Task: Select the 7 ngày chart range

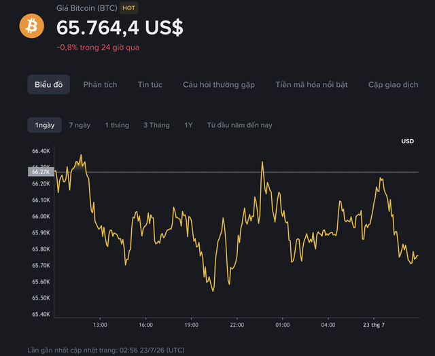Action: click(x=80, y=125)
